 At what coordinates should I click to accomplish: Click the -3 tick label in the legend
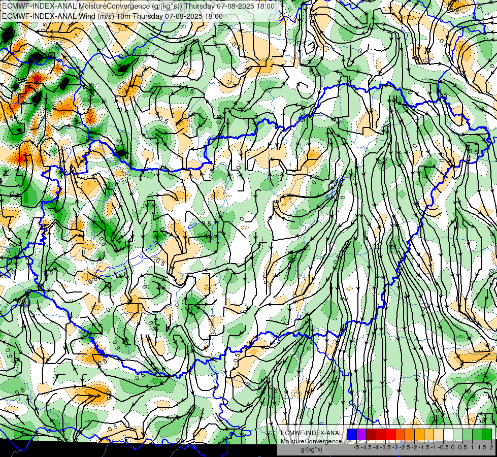(x=395, y=447)
